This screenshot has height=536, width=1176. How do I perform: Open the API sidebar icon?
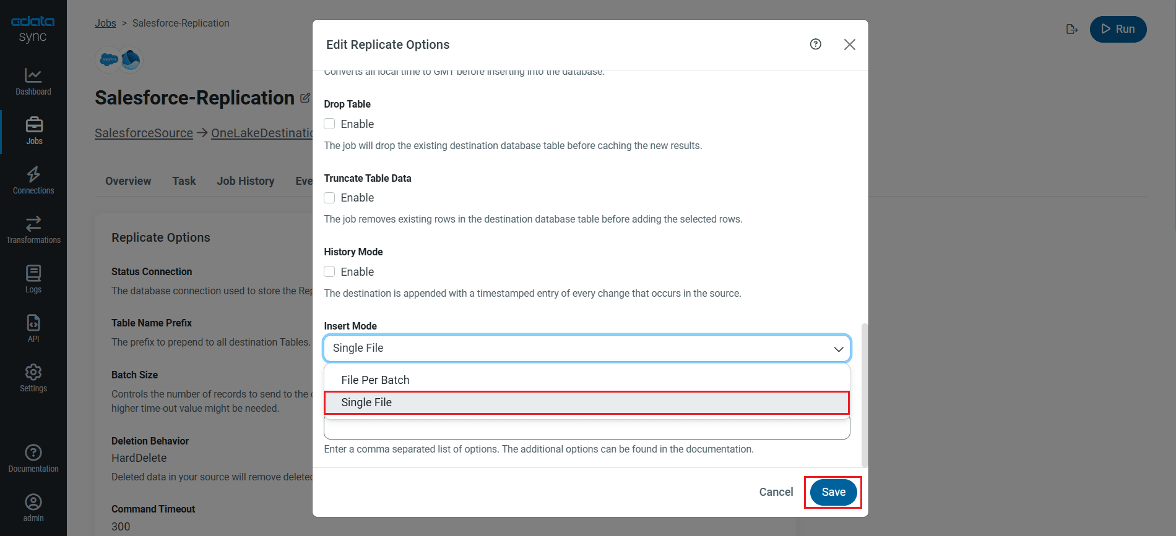pyautogui.click(x=33, y=329)
